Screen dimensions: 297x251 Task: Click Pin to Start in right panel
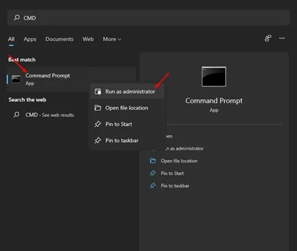(172, 173)
